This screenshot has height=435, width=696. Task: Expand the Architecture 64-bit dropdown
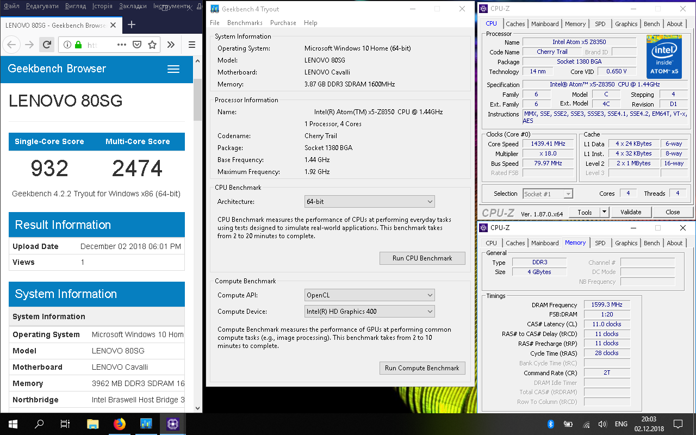(370, 202)
